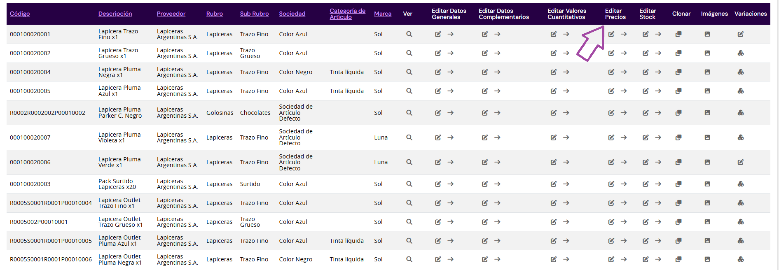The width and height of the screenshot is (779, 270).
Task: Click Tinta líquida category for 000100020004
Action: (x=346, y=72)
